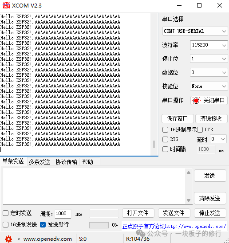Click the R:104736 received counter
The image size is (229, 243).
[138, 239]
